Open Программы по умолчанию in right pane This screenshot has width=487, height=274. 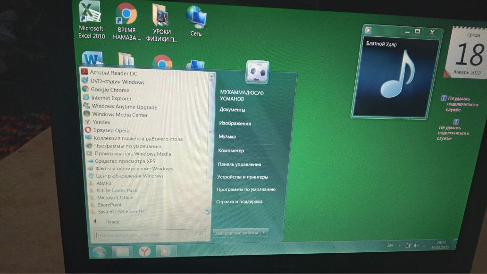(x=246, y=189)
